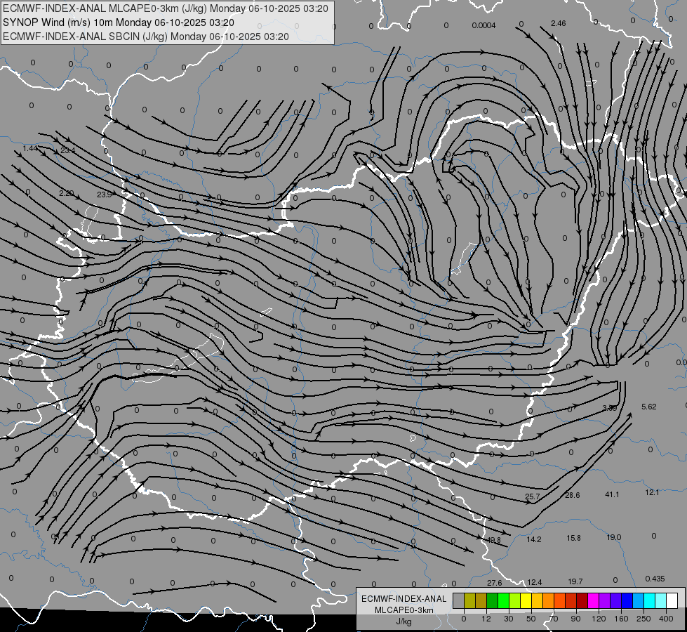Viewport: 687px width, 632px height.
Task: Click the cyan legend swatch
Action: 649,600
